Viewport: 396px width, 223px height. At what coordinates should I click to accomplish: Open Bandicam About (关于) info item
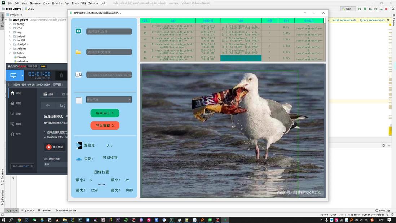(16, 134)
